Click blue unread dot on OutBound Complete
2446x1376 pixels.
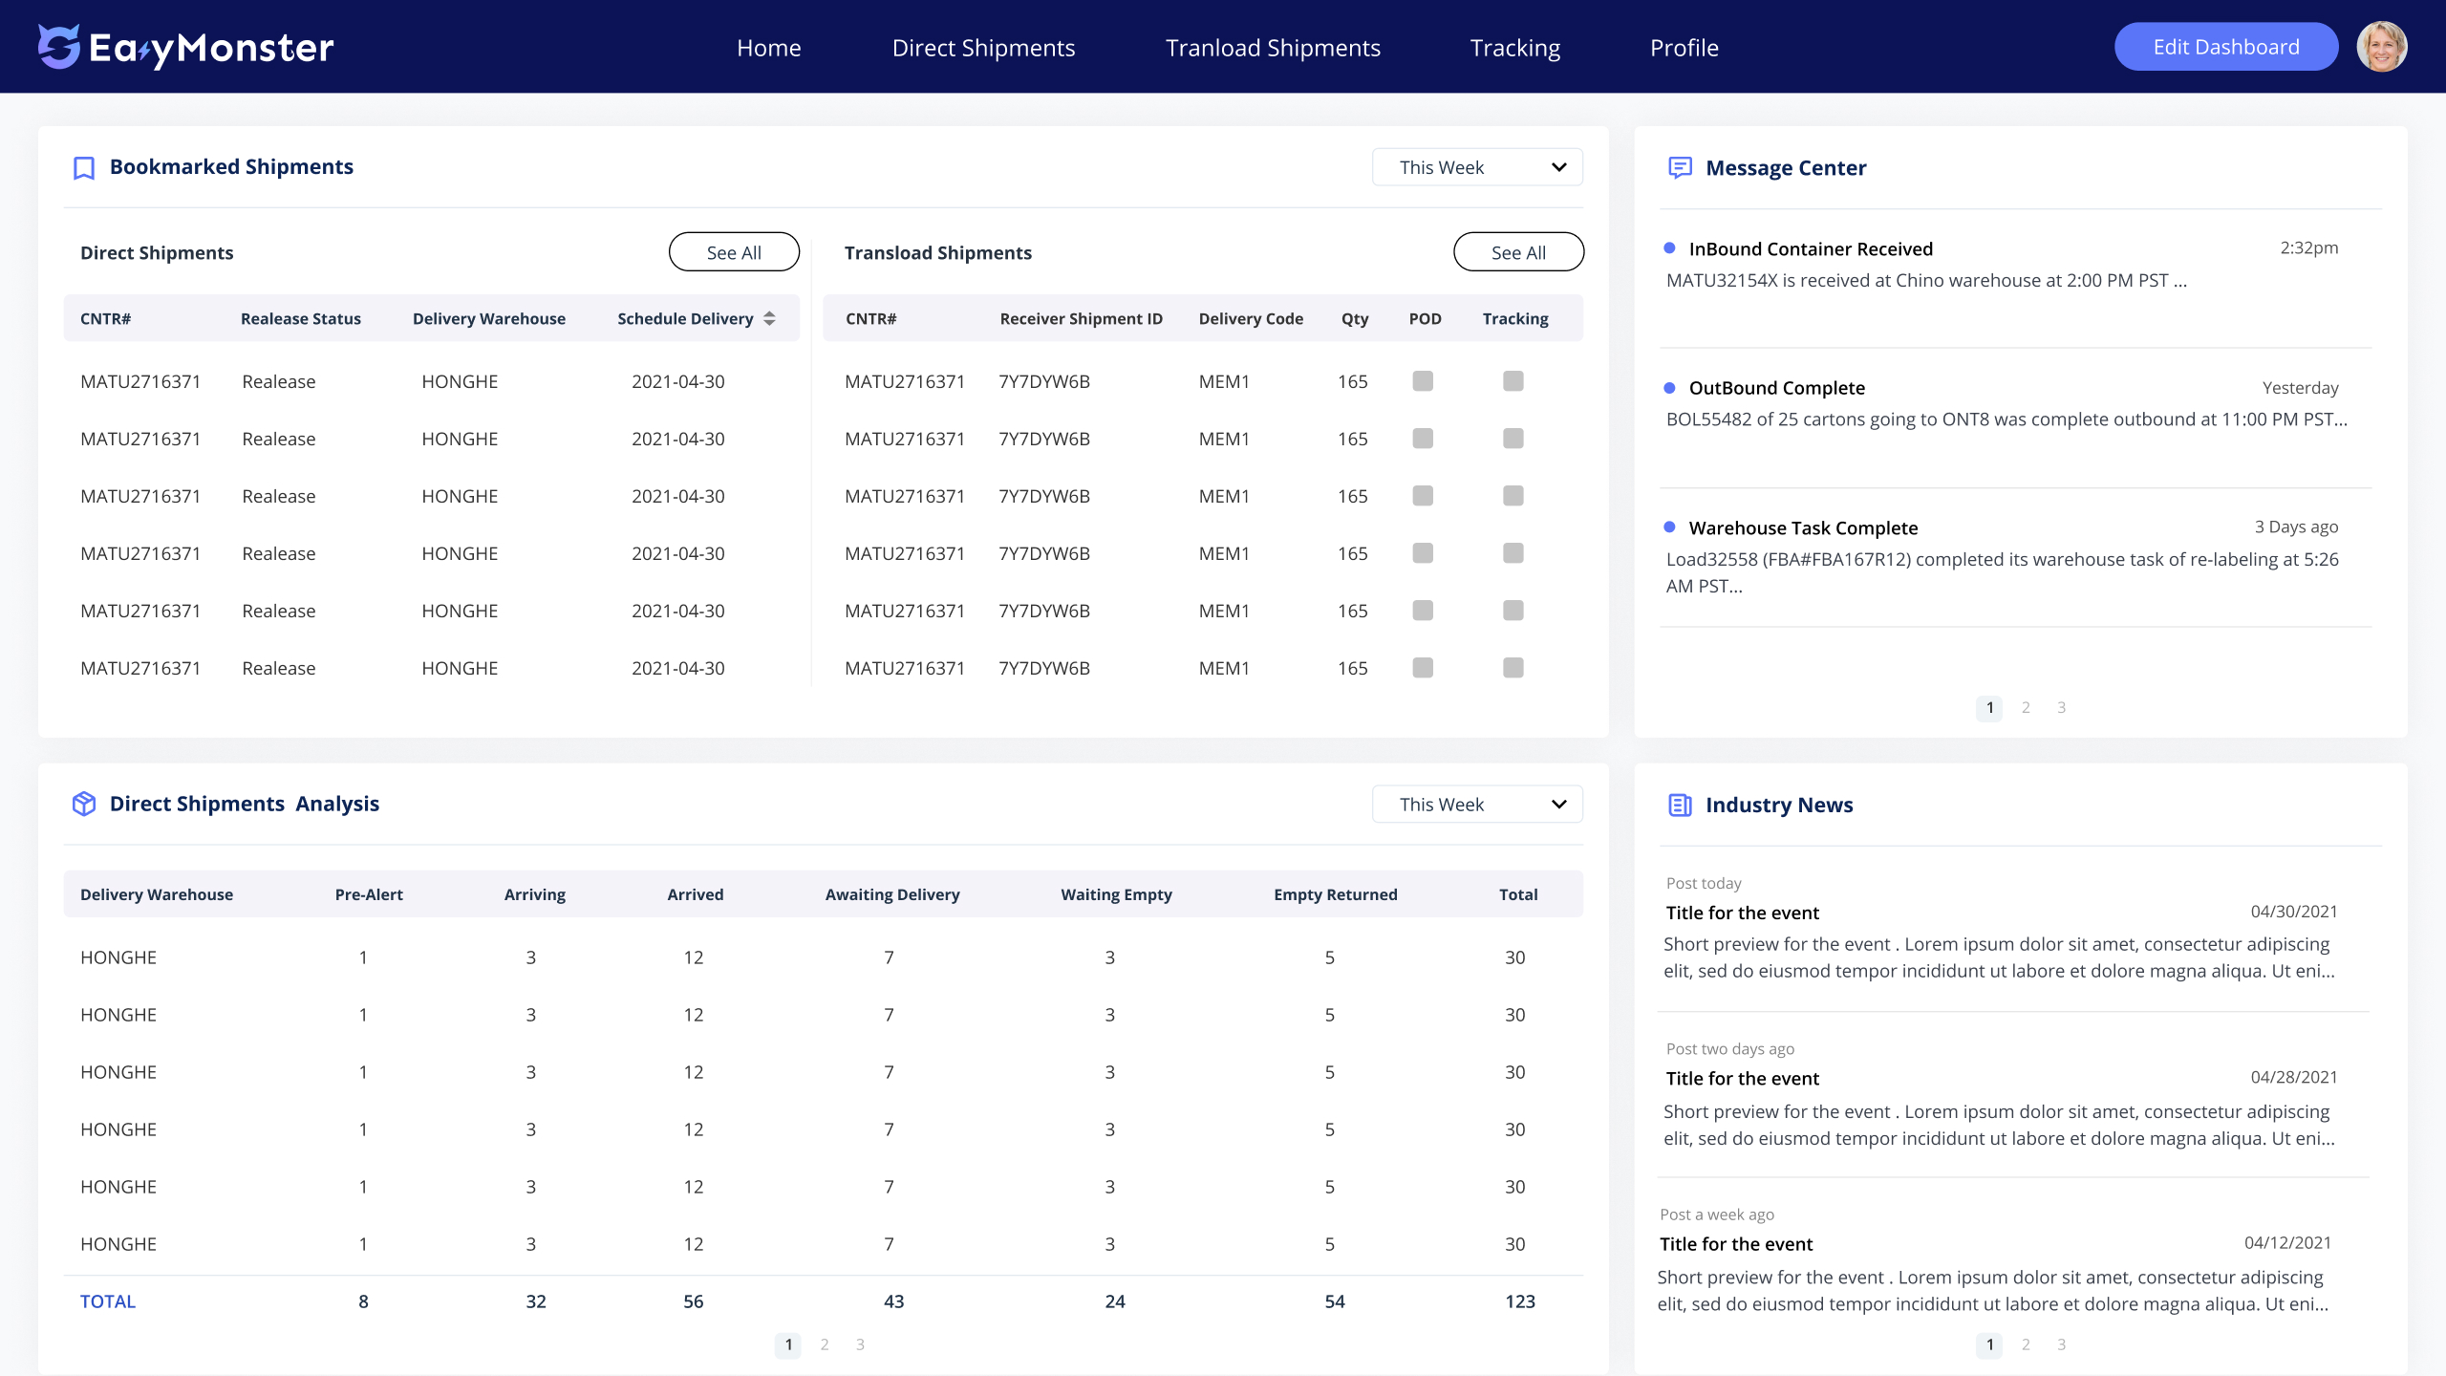pos(1669,388)
